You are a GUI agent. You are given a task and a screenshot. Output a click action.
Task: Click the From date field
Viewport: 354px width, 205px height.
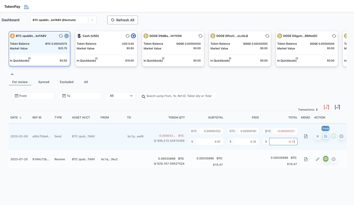(x=33, y=96)
